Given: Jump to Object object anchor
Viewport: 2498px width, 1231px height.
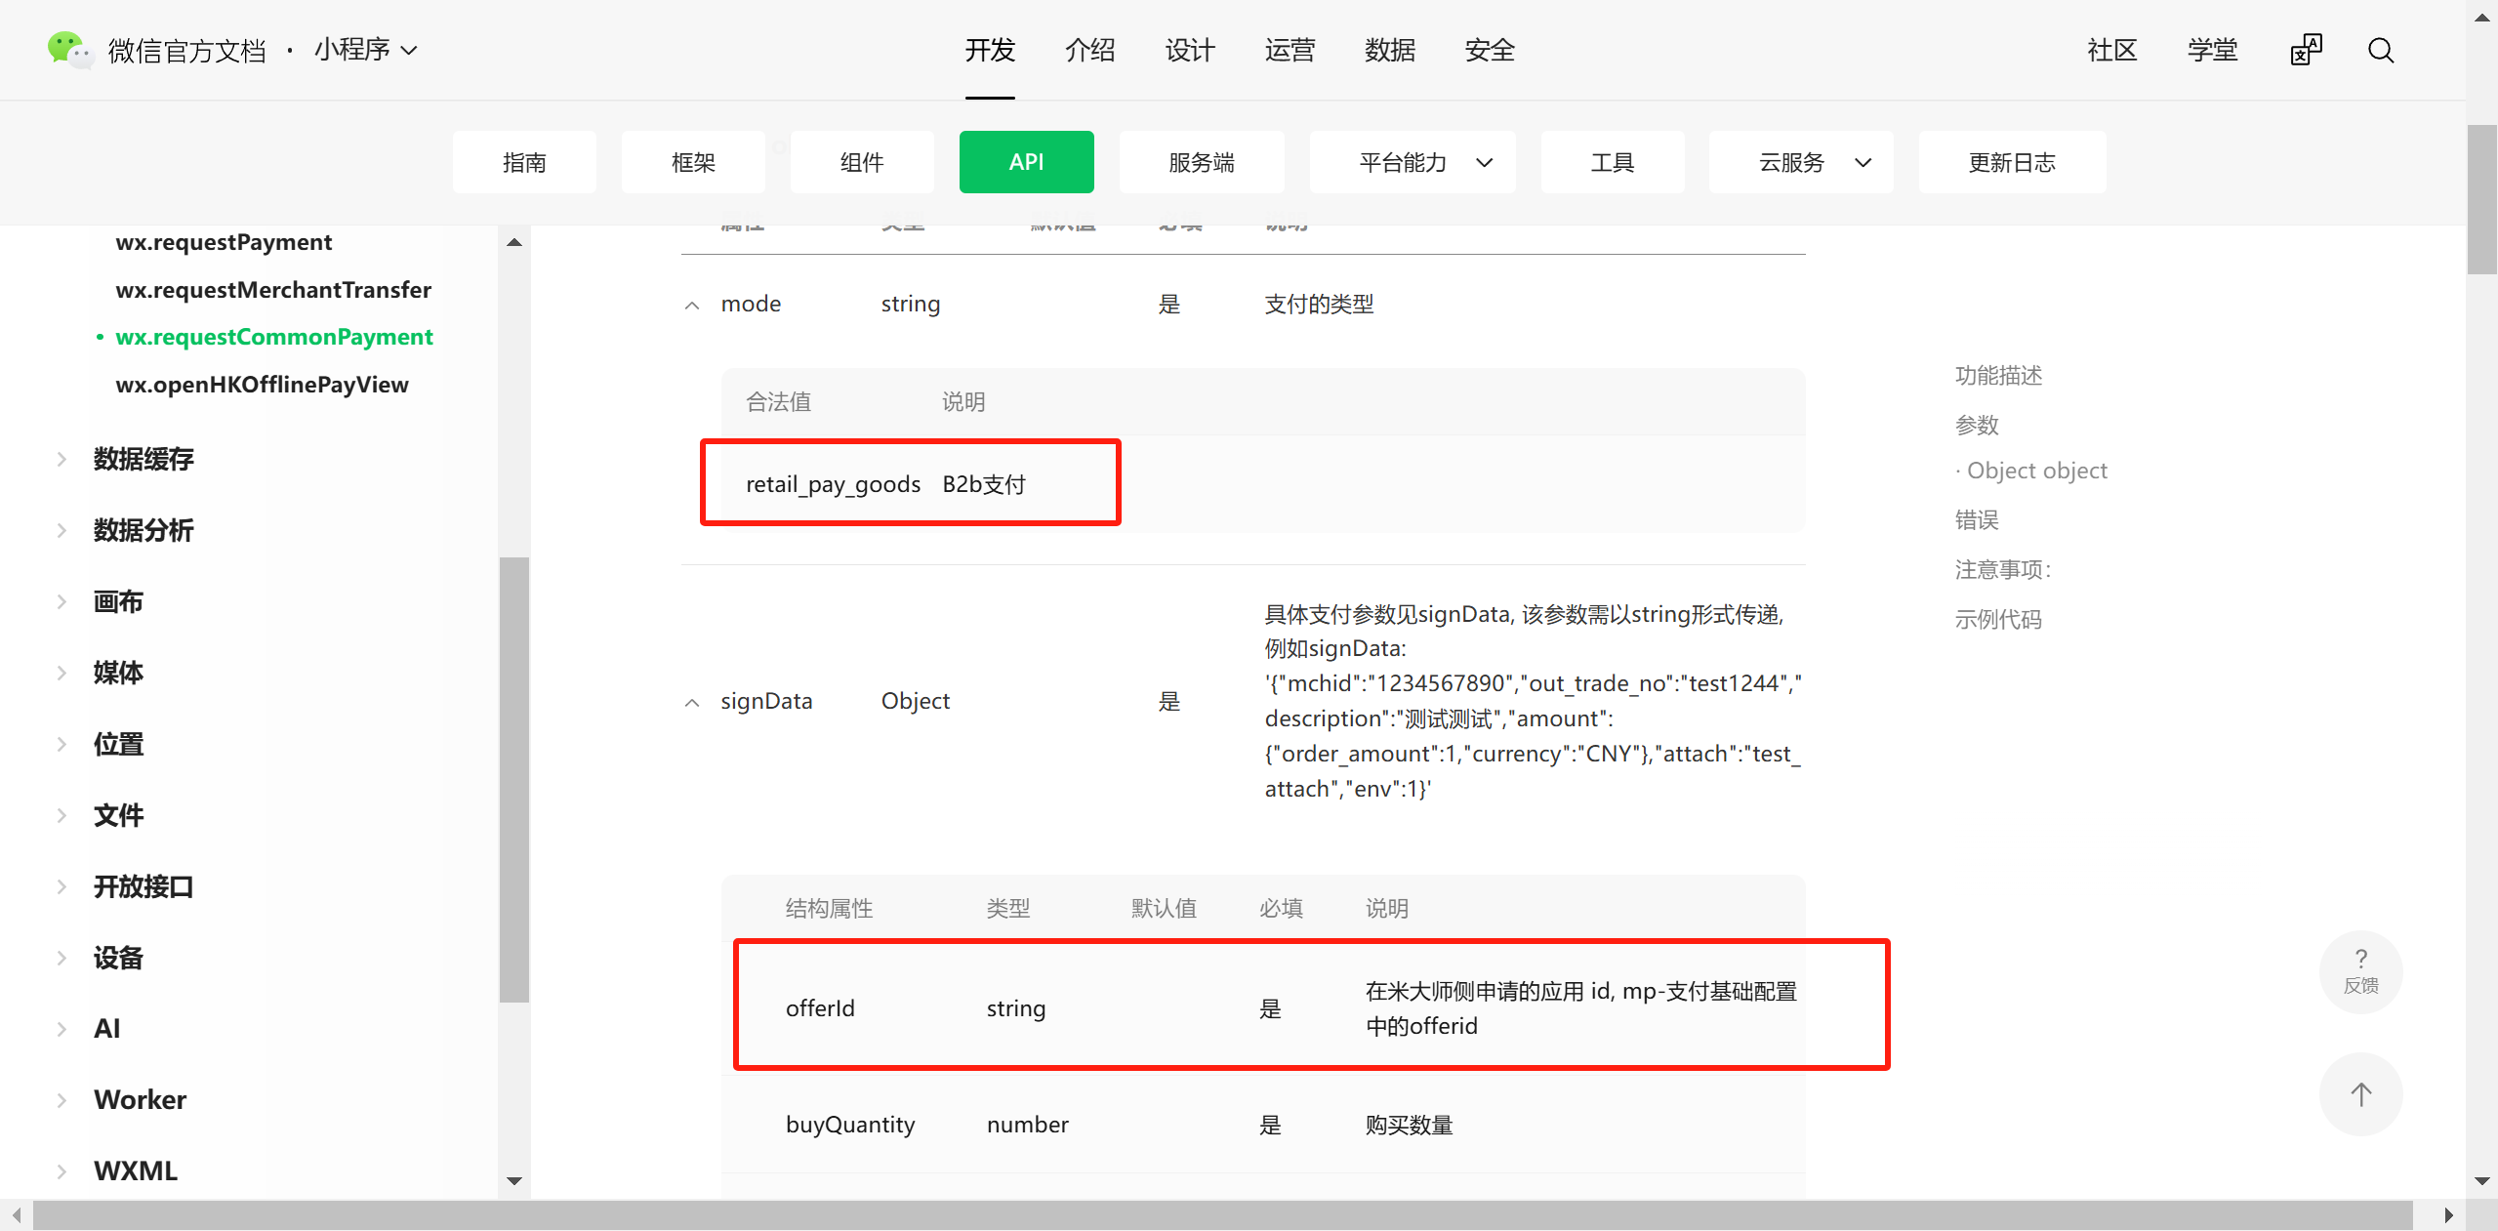Looking at the screenshot, I should pyautogui.click(x=2036, y=471).
